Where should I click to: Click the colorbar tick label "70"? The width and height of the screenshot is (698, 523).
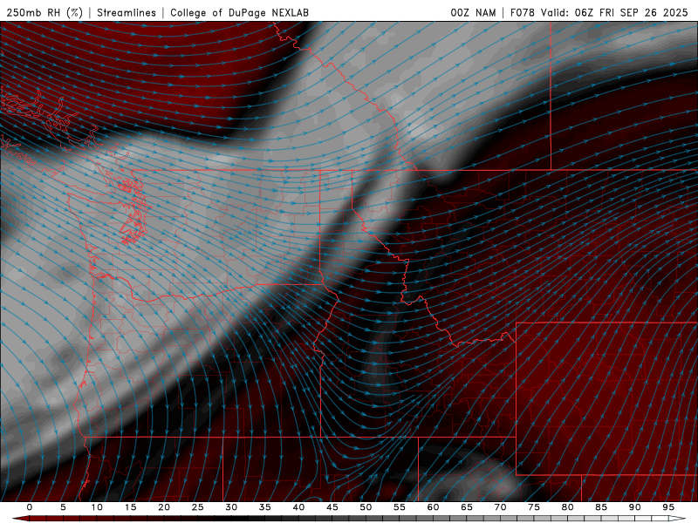[x=500, y=507]
